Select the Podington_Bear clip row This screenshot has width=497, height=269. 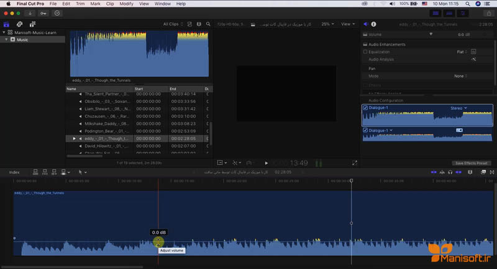coord(138,131)
